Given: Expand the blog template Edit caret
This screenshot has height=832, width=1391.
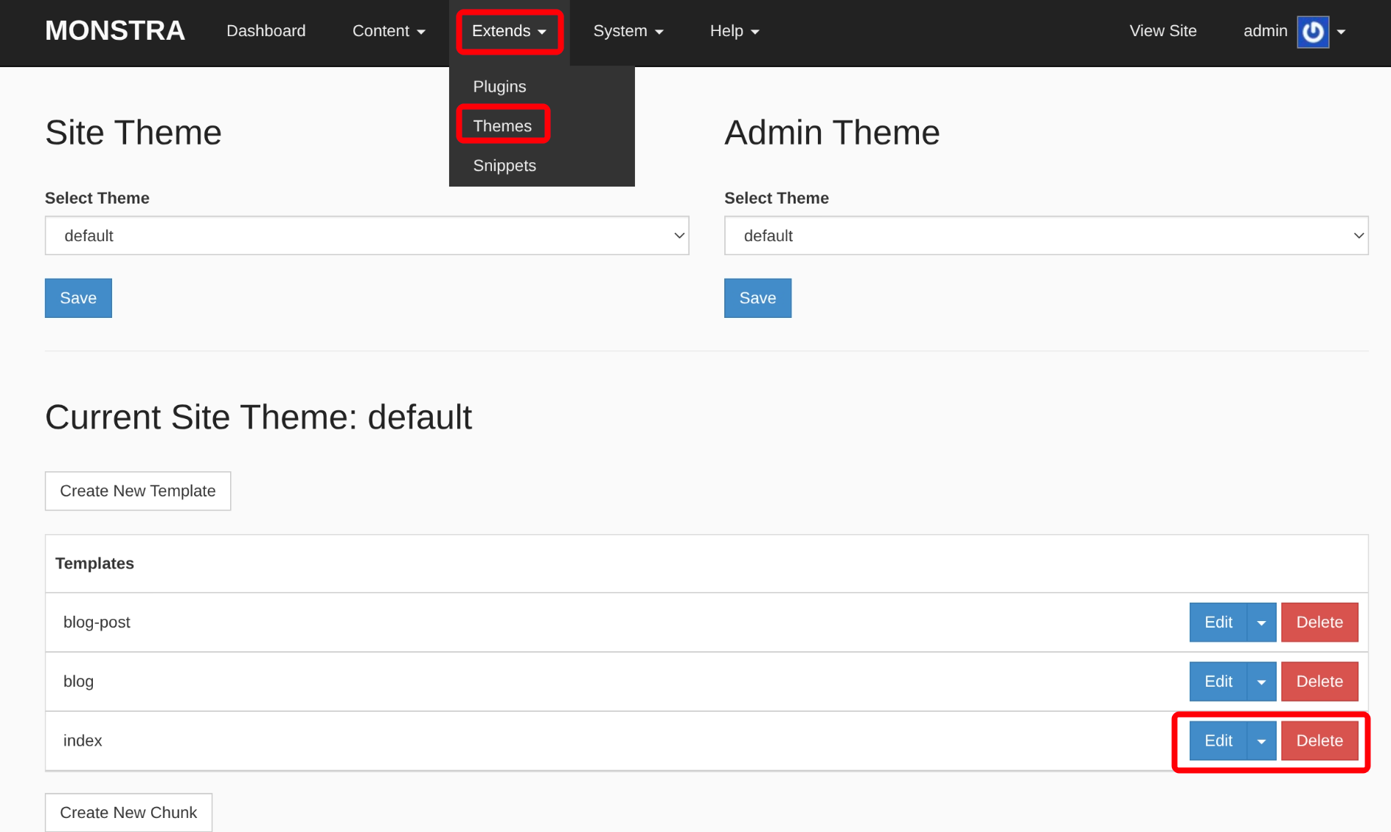Looking at the screenshot, I should click(x=1261, y=682).
